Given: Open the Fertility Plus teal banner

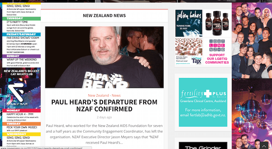Looking at the screenshot, I should pyautogui.click(x=203, y=102).
